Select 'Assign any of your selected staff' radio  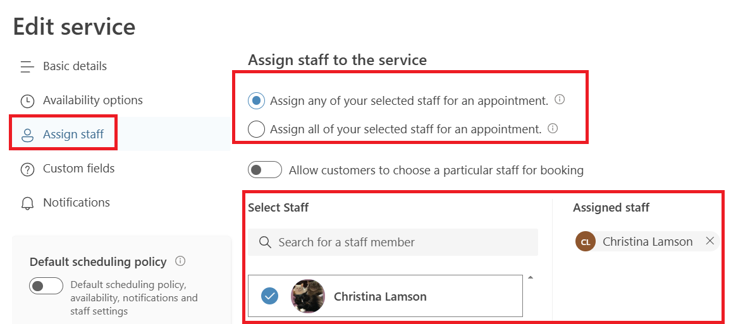coord(257,100)
